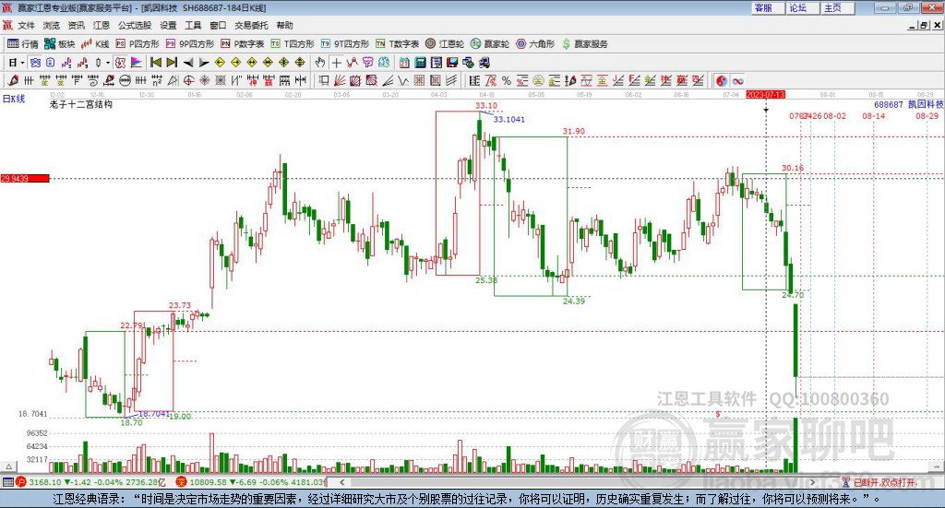Open the 交易委托 menu

point(251,25)
